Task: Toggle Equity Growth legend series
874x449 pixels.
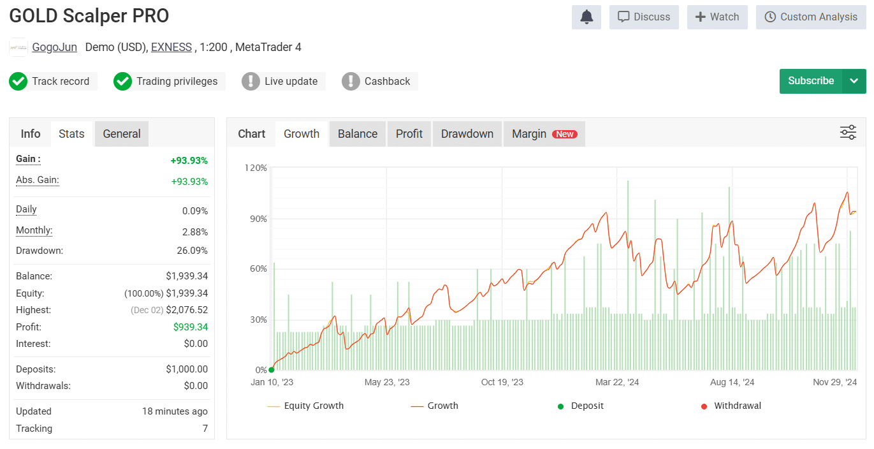Action: coord(305,406)
